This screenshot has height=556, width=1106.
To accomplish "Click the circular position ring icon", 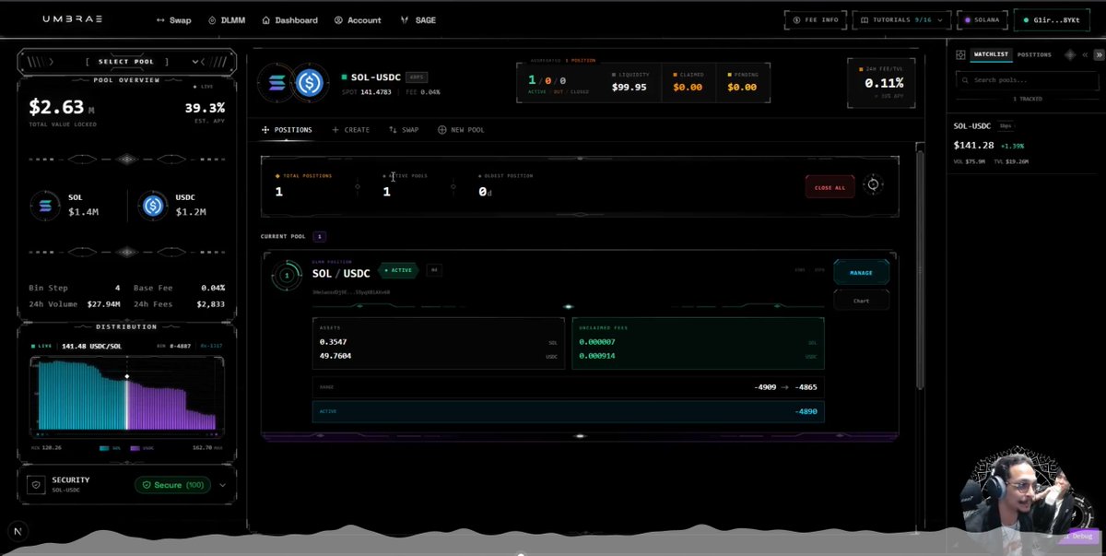I will click(x=287, y=275).
